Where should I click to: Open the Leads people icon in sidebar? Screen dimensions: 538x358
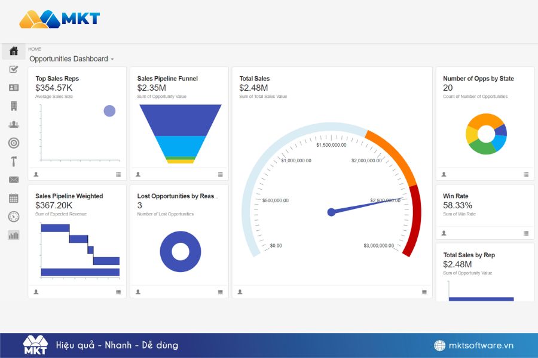click(x=14, y=125)
